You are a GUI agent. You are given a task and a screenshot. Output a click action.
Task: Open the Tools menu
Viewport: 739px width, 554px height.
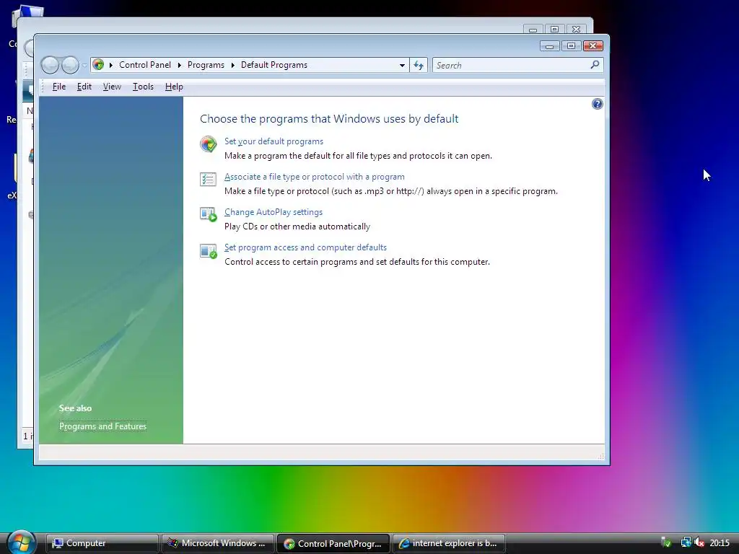[143, 87]
